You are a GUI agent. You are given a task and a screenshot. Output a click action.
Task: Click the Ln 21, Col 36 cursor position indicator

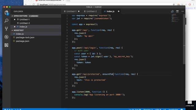135,109
